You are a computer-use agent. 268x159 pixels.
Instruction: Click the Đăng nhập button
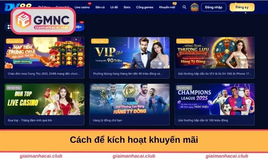(x=214, y=7)
